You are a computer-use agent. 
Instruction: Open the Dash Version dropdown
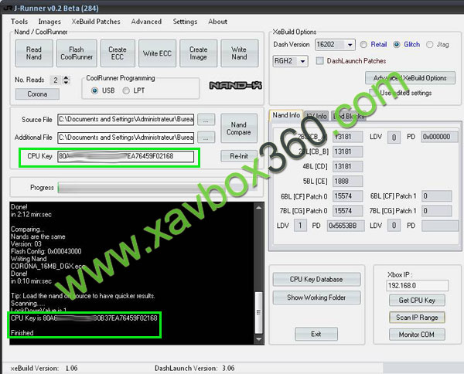point(350,45)
